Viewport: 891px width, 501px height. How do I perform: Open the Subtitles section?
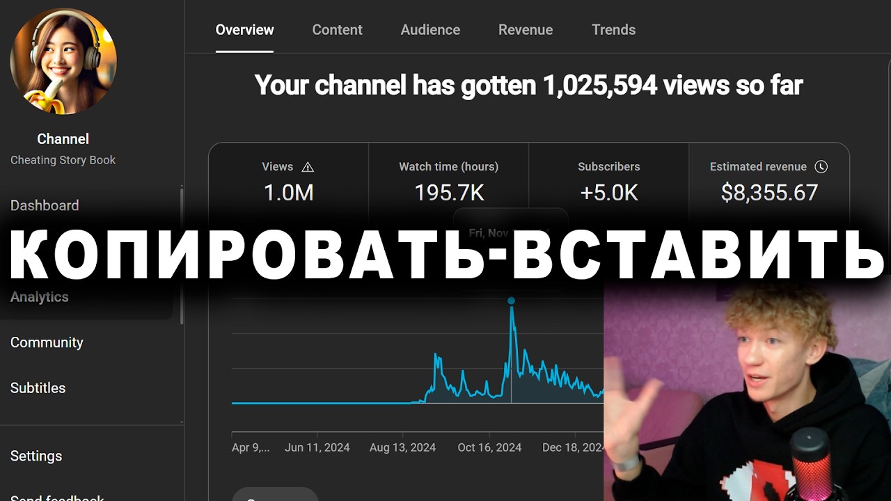pos(38,388)
